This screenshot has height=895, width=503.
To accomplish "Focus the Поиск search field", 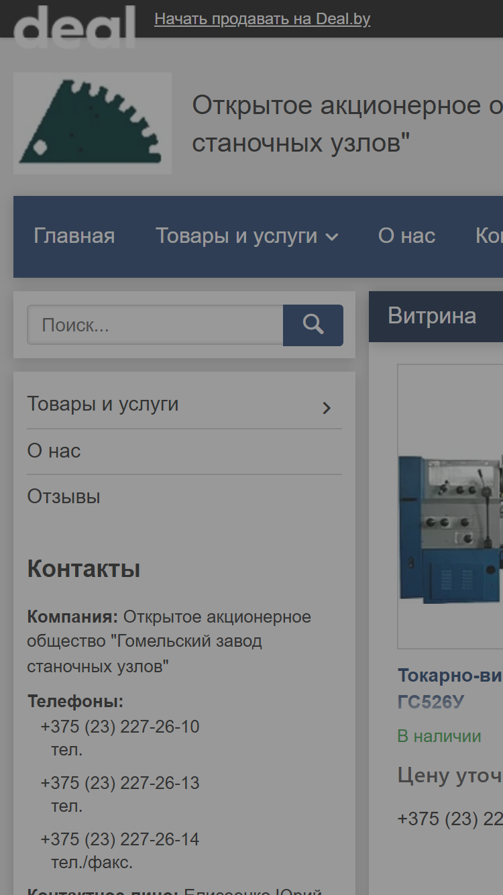I will pos(155,325).
